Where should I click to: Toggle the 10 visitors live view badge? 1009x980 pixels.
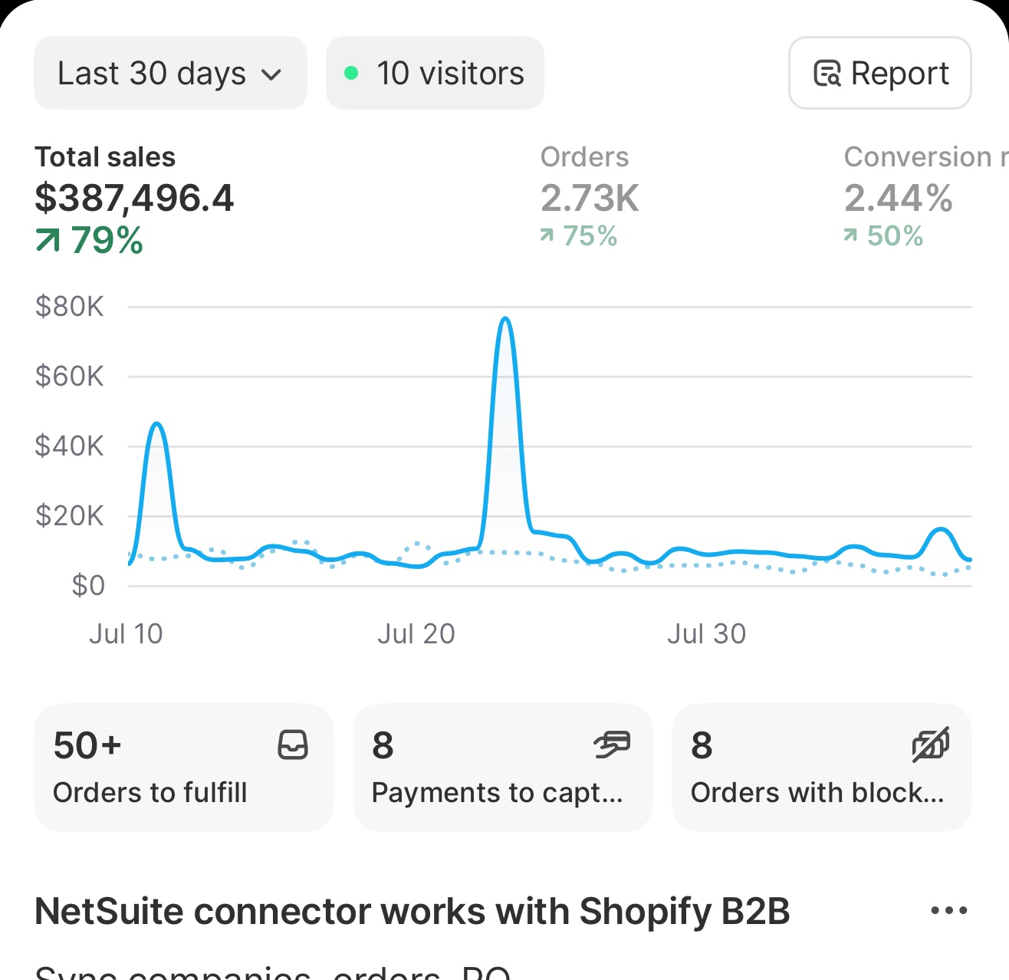tap(435, 73)
